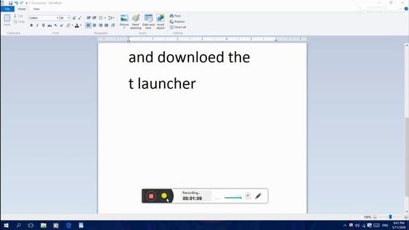Toggle subscript formatting
Image resolution: width=409 pixels, height=230 pixels.
[56, 26]
